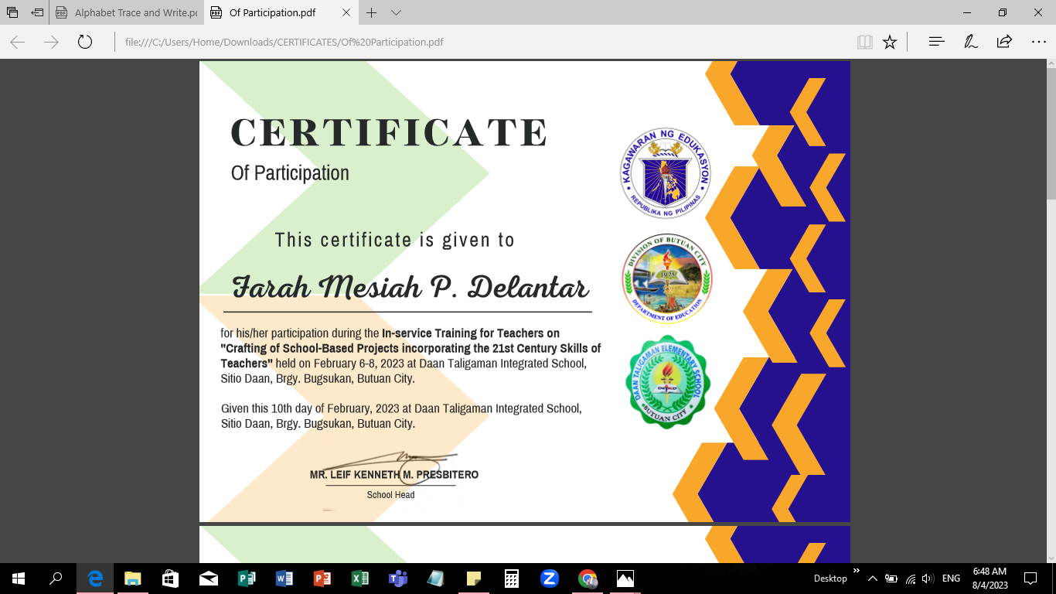1056x594 pixels.
Task: Open Reading view book icon
Action: click(x=865, y=42)
